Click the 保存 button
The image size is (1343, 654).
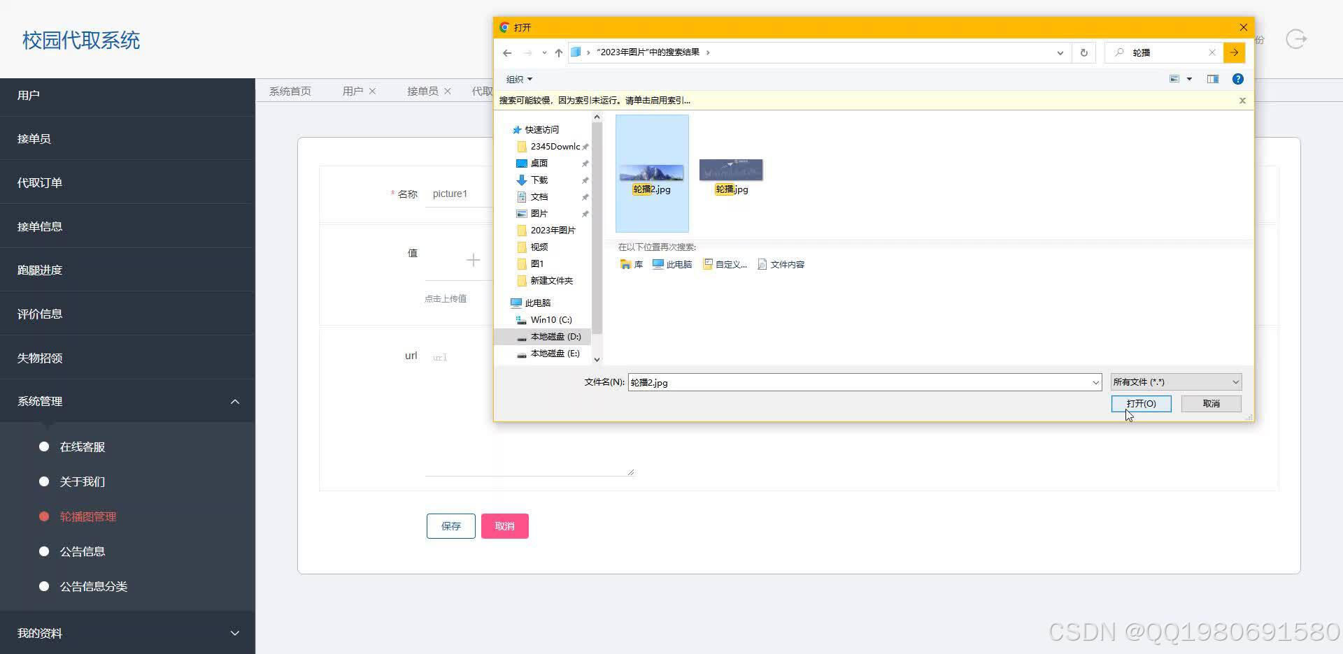click(450, 525)
